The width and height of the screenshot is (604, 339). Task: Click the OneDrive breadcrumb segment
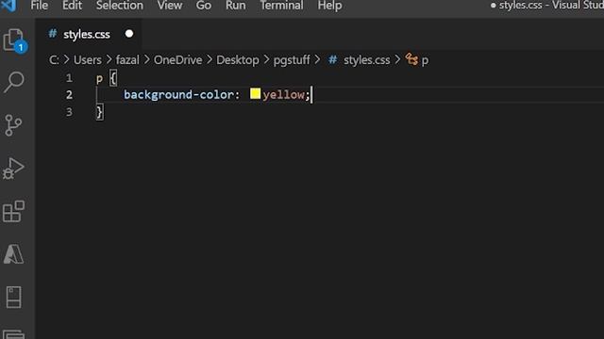[x=178, y=60]
